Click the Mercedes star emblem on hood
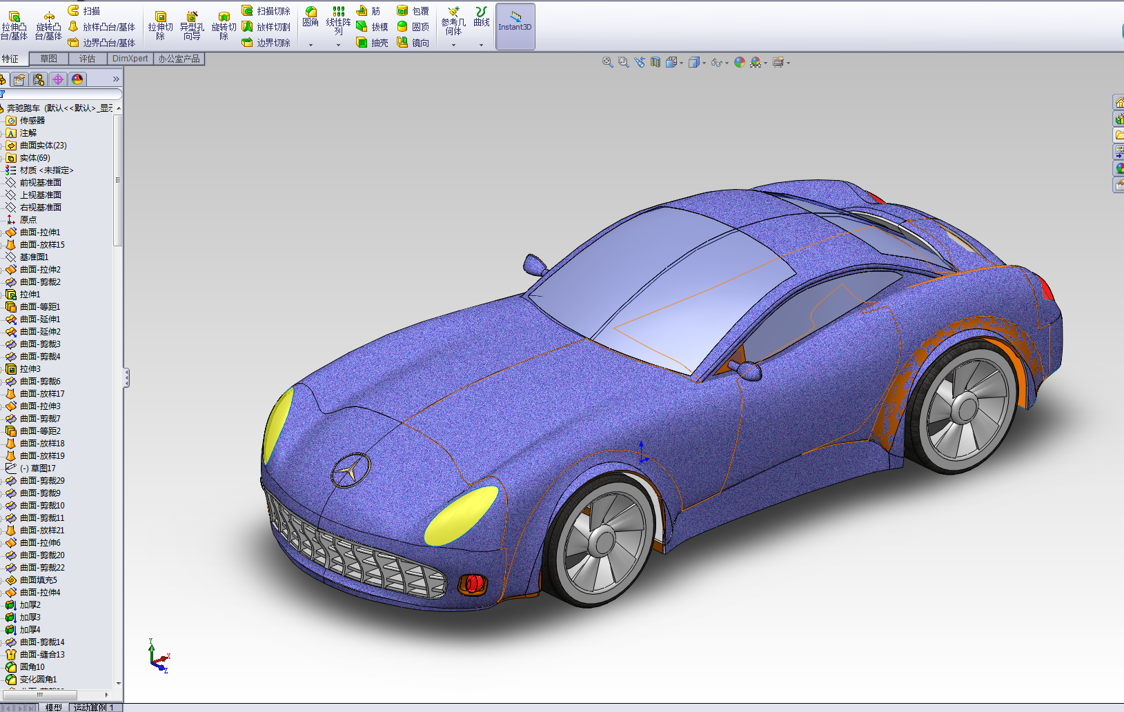 tap(351, 471)
